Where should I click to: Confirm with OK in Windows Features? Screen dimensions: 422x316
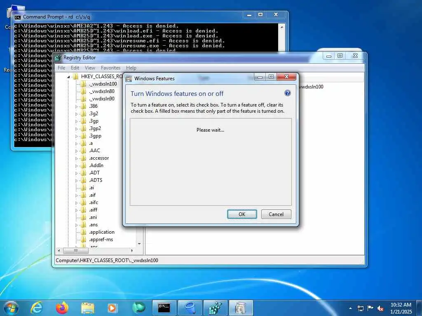[242, 214]
